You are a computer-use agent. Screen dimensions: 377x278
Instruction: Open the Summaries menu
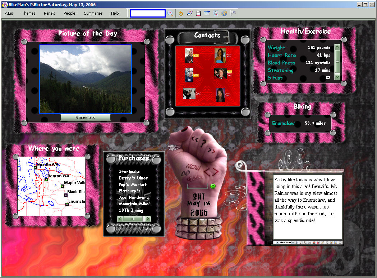pyautogui.click(x=93, y=13)
